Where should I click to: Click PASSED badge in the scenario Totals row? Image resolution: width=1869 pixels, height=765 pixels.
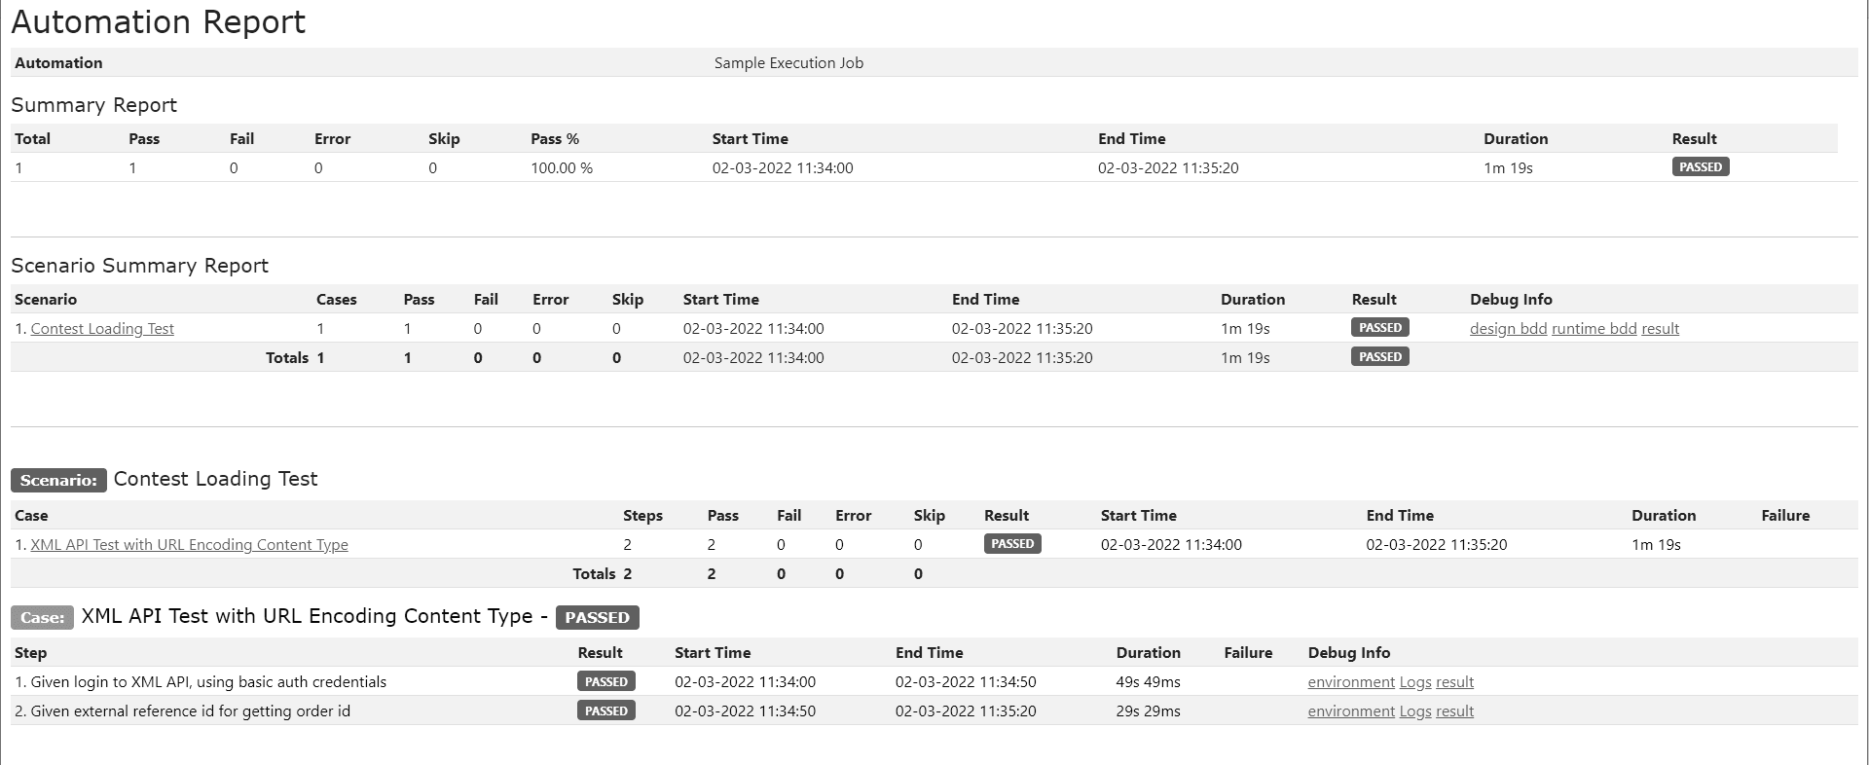click(x=1379, y=357)
